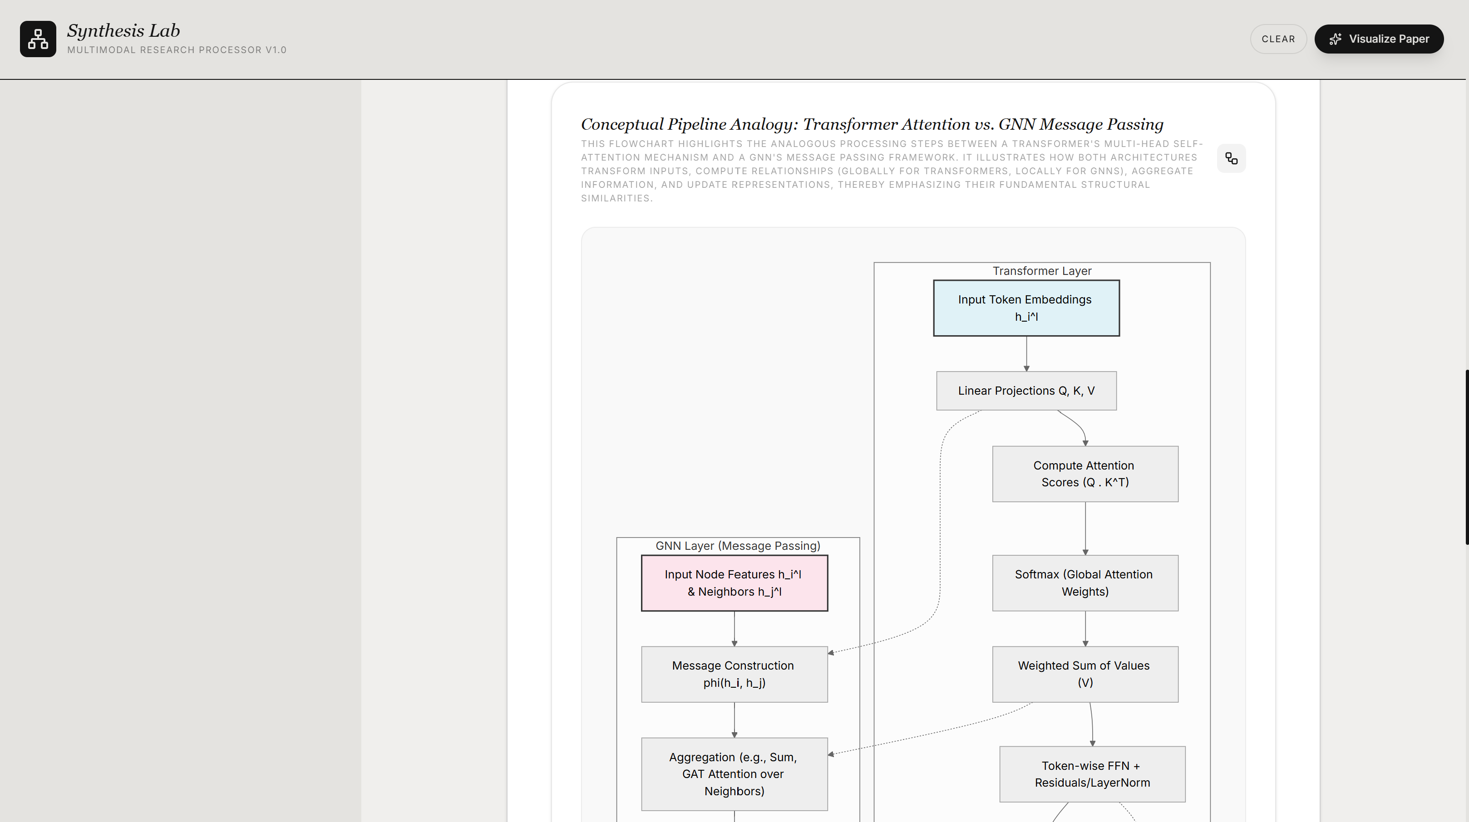Image resolution: width=1469 pixels, height=822 pixels.
Task: Click the Token-wise FFN + Residuals/LayerNorm node
Action: 1091,773
